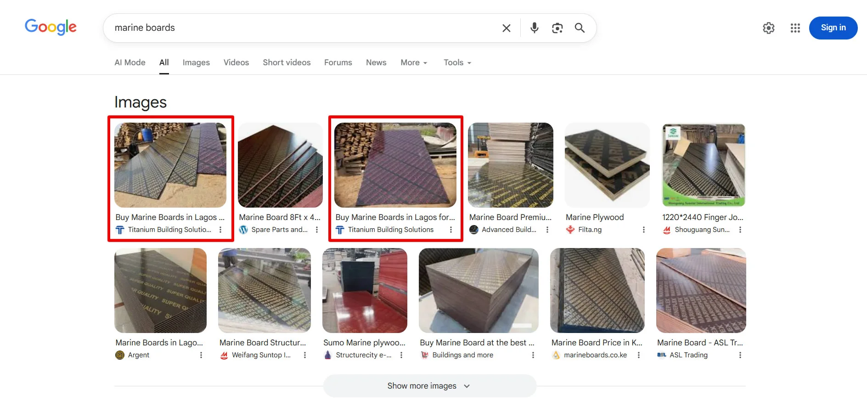
Task: Open search by image camera icon
Action: click(x=557, y=28)
